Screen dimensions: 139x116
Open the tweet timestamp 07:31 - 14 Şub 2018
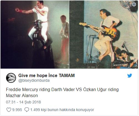pyautogui.click(x=23, y=102)
